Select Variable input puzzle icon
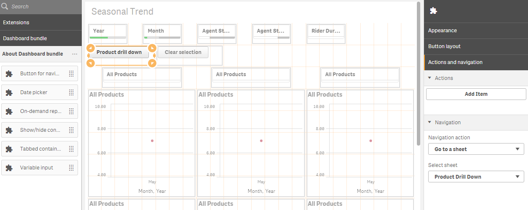This screenshot has width=528, height=210. pyautogui.click(x=9, y=168)
